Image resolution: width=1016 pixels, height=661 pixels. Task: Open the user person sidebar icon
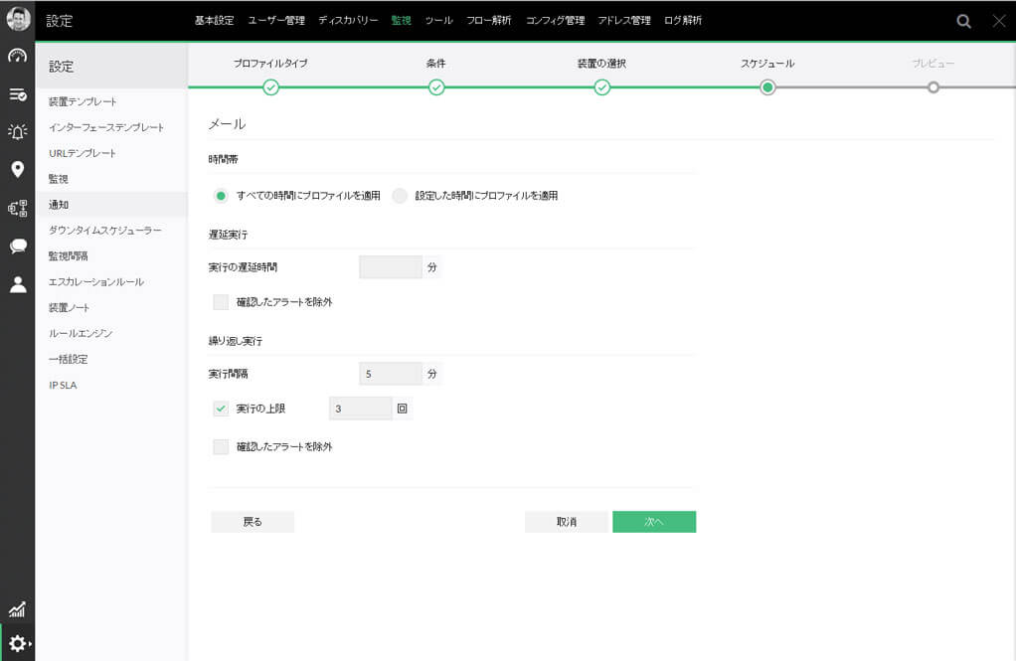pos(18,284)
